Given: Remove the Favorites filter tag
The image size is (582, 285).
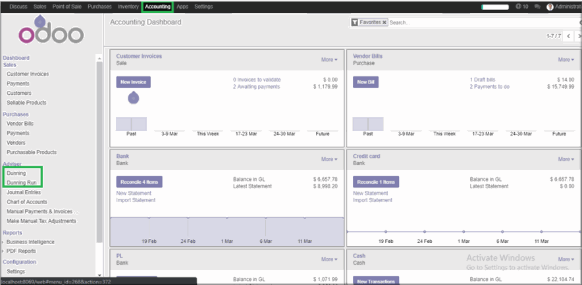Looking at the screenshot, I should coord(384,22).
